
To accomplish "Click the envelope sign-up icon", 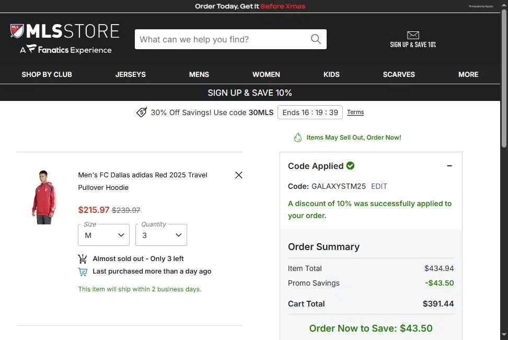I will [413, 35].
